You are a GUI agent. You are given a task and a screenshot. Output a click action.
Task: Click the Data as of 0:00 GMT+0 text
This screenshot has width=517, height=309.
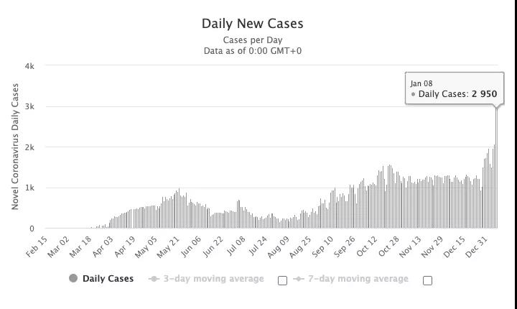tap(253, 51)
